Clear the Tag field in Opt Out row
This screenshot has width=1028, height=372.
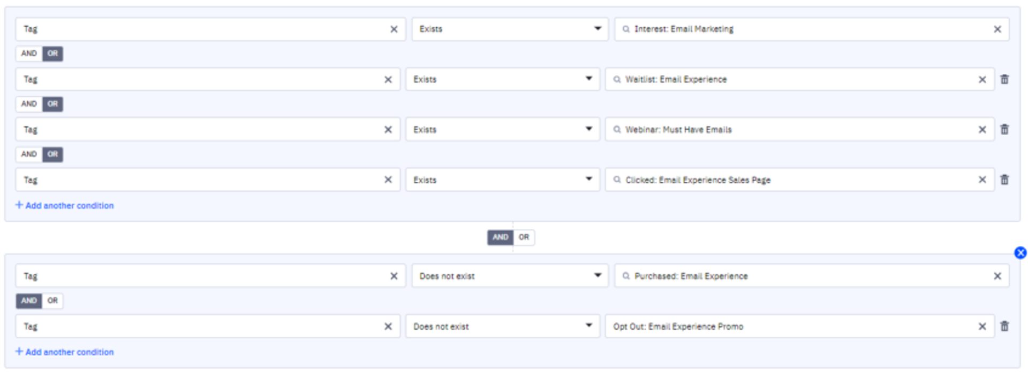tap(388, 326)
